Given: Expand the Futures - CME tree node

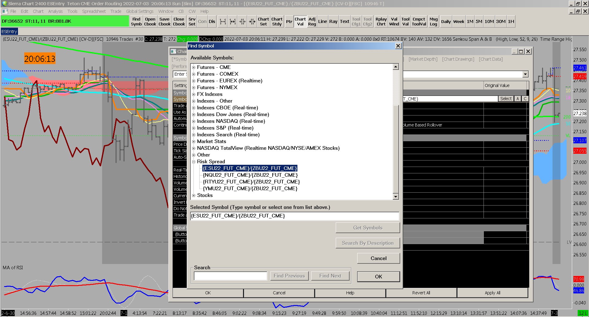Looking at the screenshot, I should (x=193, y=67).
